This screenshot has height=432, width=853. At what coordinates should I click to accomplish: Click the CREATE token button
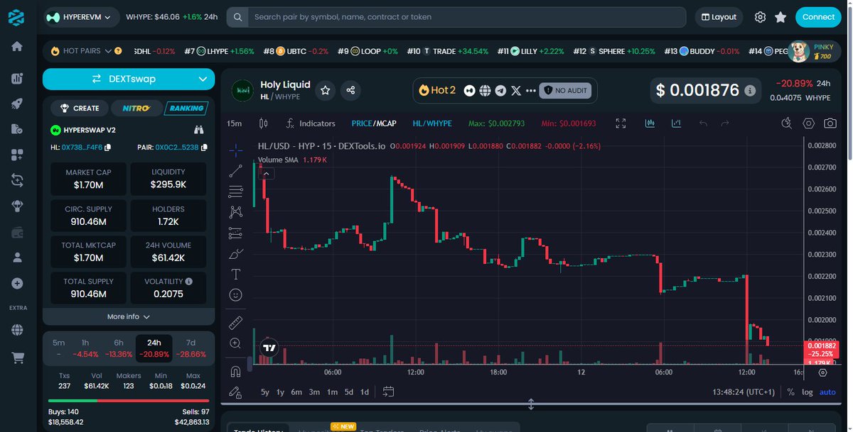pyautogui.click(x=80, y=109)
